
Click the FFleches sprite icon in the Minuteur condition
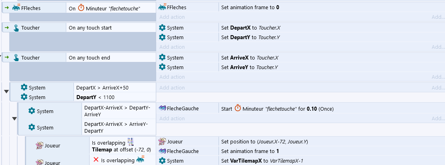coord(16,8)
